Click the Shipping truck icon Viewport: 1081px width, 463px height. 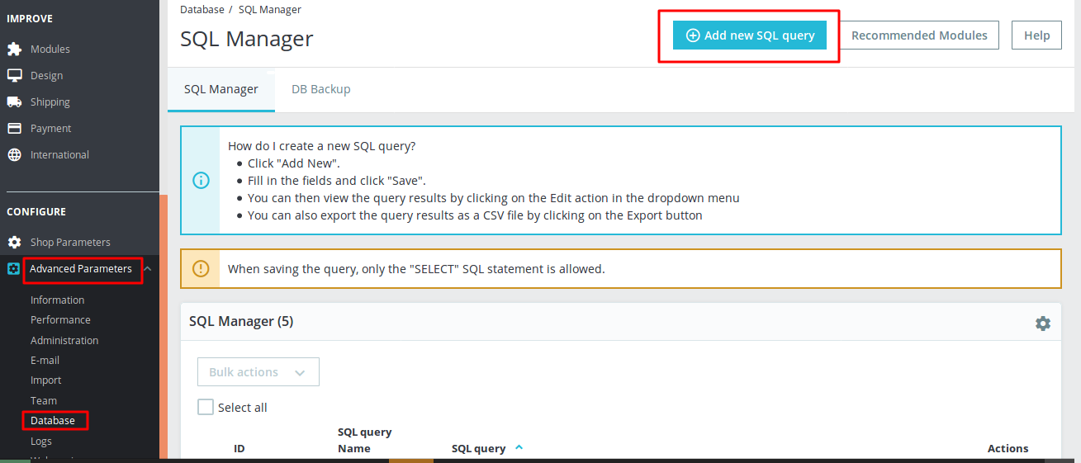[x=14, y=102]
